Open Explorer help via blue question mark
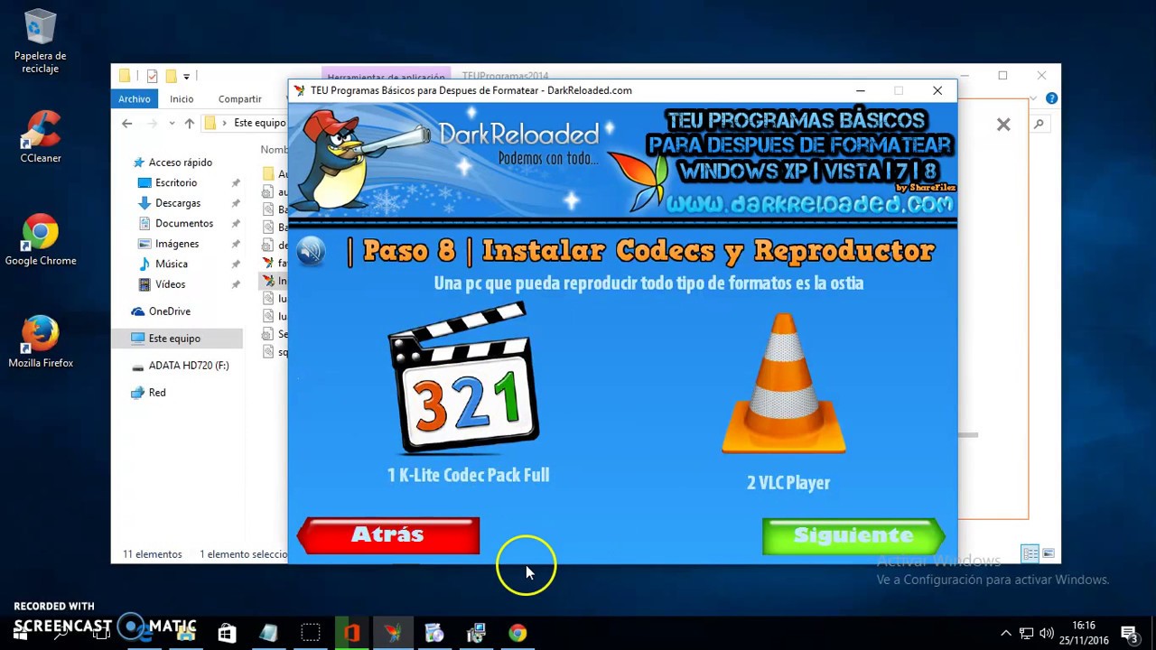This screenshot has height=650, width=1156. [1051, 98]
